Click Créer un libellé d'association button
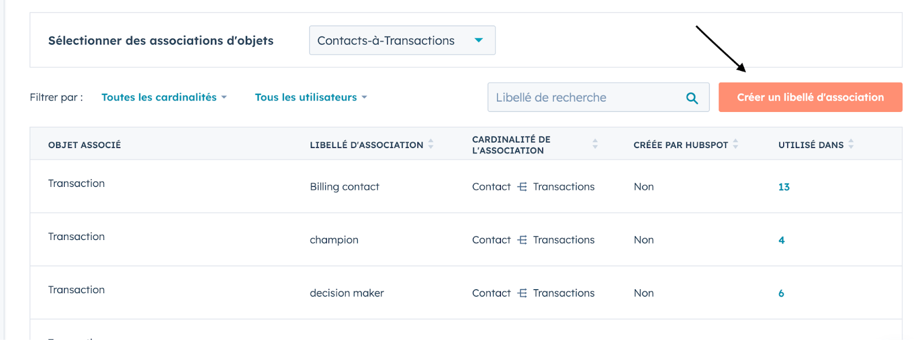This screenshot has height=340, width=916. click(810, 97)
